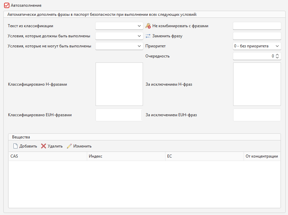Click the Заменить фразу input field

(257, 36)
